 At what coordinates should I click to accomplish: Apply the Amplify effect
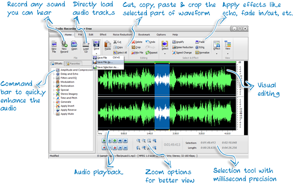point(178,42)
